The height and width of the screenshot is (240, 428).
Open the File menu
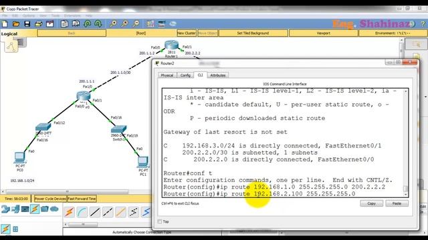5,16
